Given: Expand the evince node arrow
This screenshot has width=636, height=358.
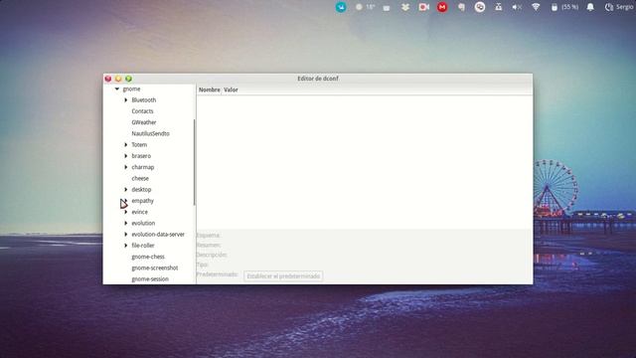Looking at the screenshot, I should pos(126,212).
